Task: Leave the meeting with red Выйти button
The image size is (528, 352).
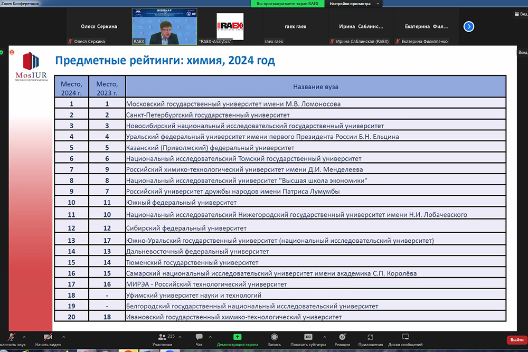Action: click(515, 340)
